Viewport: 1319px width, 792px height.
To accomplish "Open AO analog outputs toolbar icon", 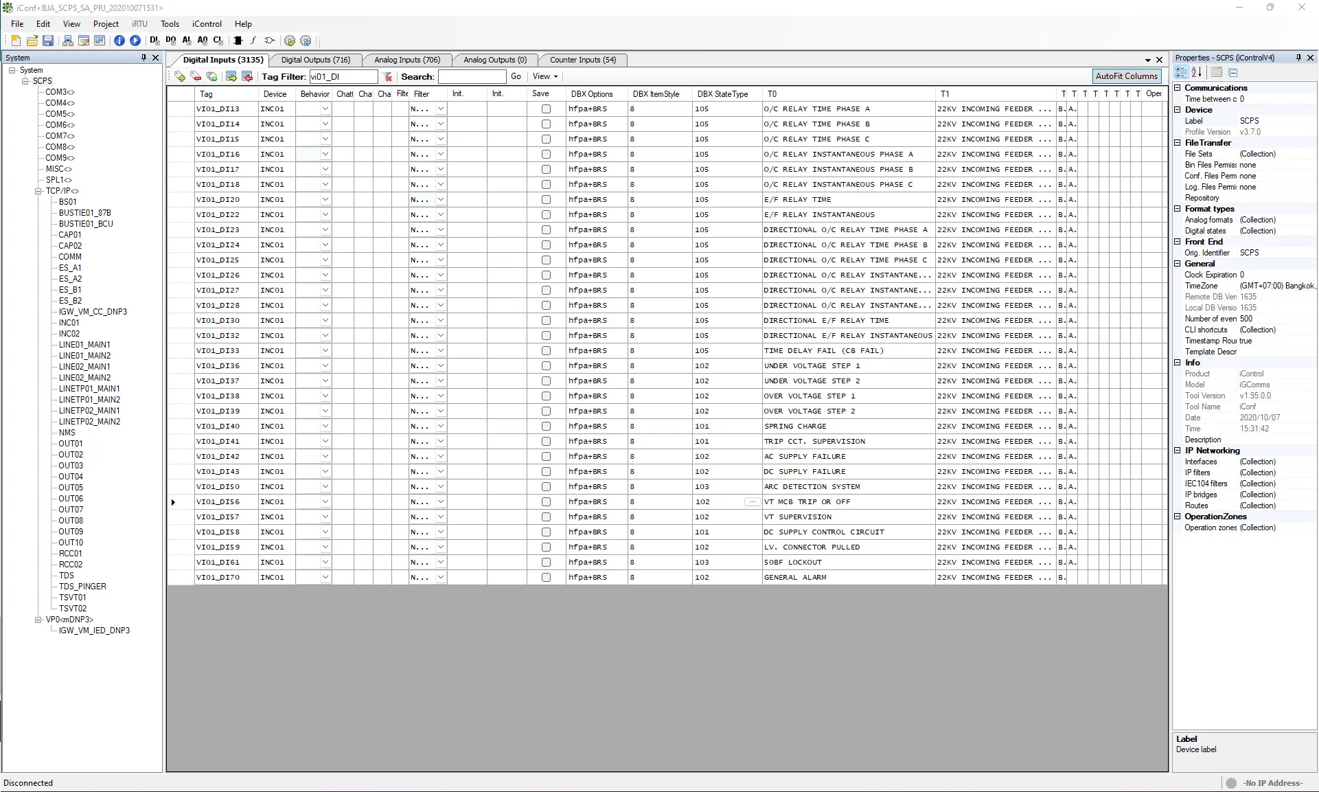I will (202, 41).
